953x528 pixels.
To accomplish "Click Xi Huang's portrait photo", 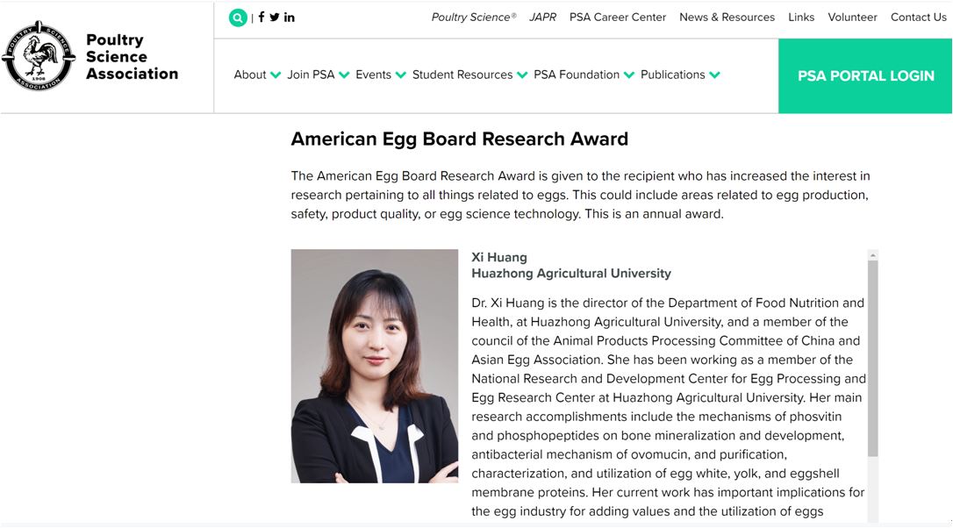I will pyautogui.click(x=375, y=366).
